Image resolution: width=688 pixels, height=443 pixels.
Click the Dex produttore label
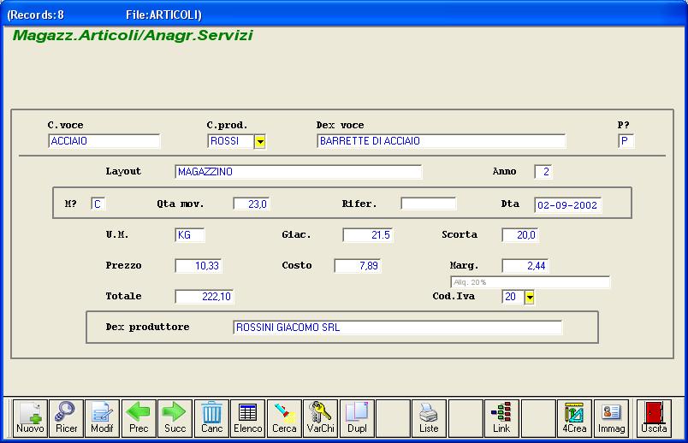pos(147,327)
